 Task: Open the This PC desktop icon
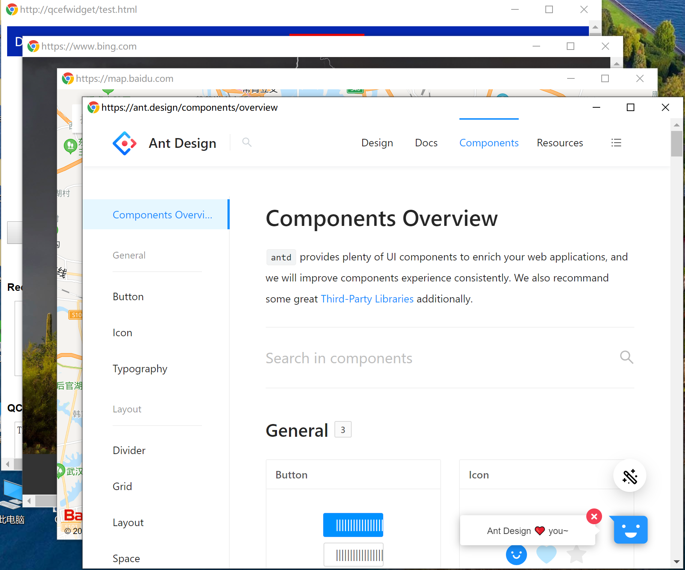(11, 503)
